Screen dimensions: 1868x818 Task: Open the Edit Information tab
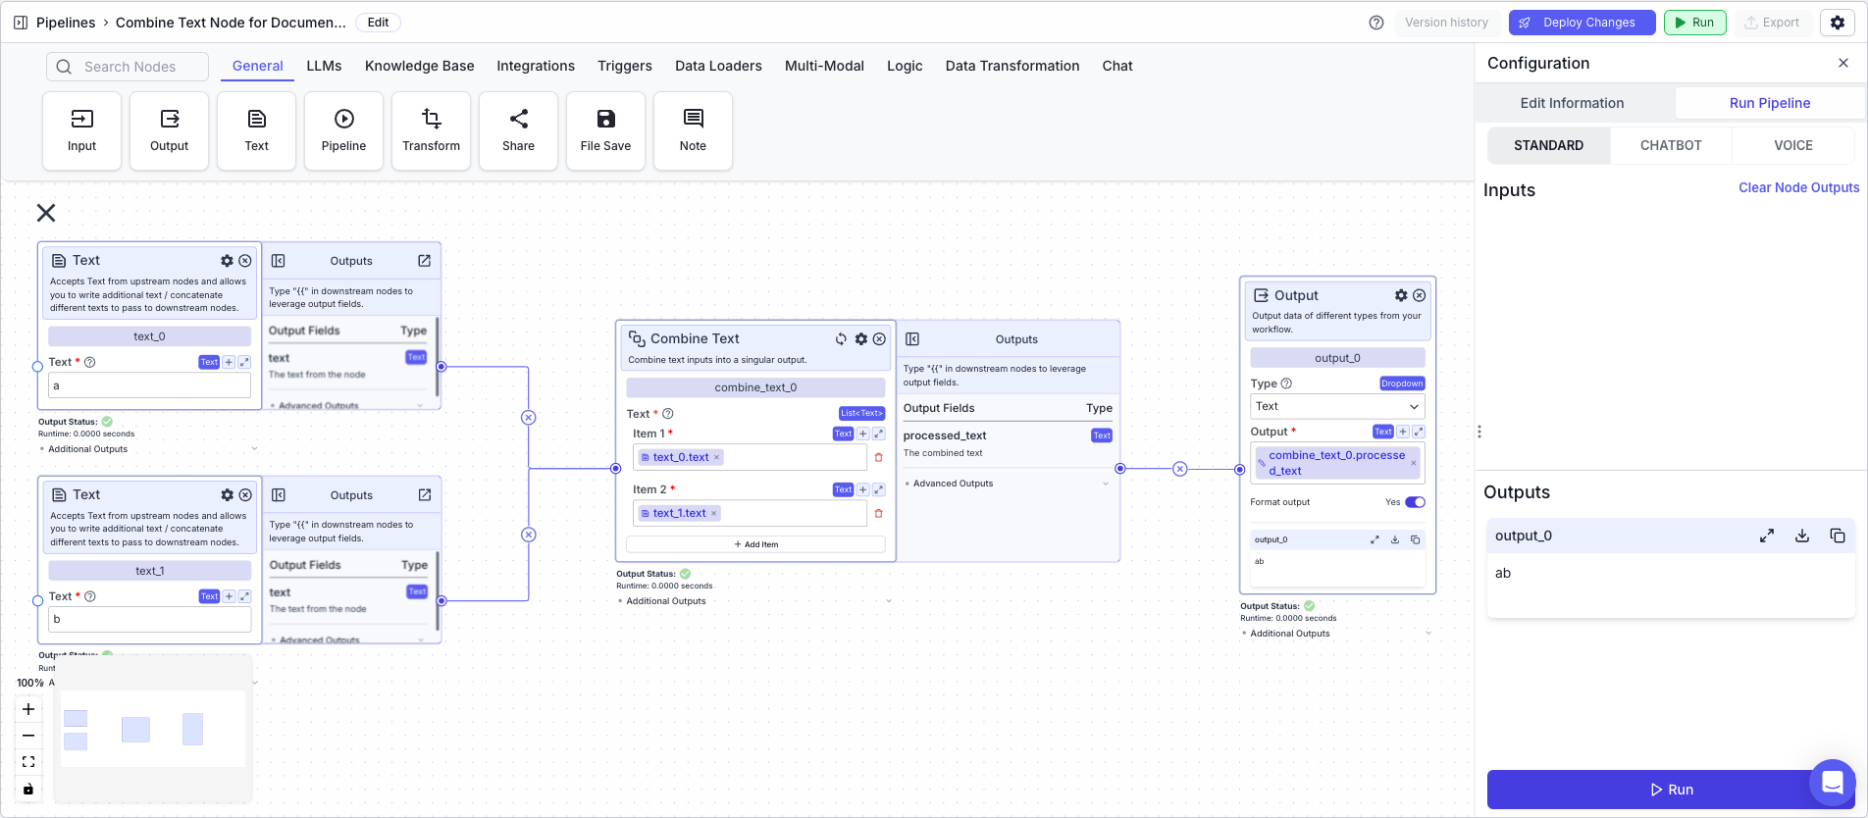pyautogui.click(x=1572, y=103)
